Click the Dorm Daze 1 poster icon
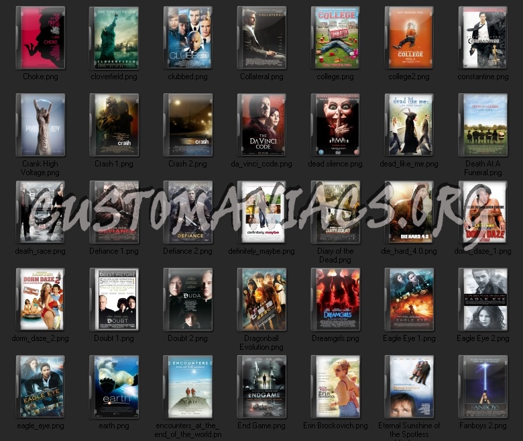This screenshot has width=523, height=441. 483,212
